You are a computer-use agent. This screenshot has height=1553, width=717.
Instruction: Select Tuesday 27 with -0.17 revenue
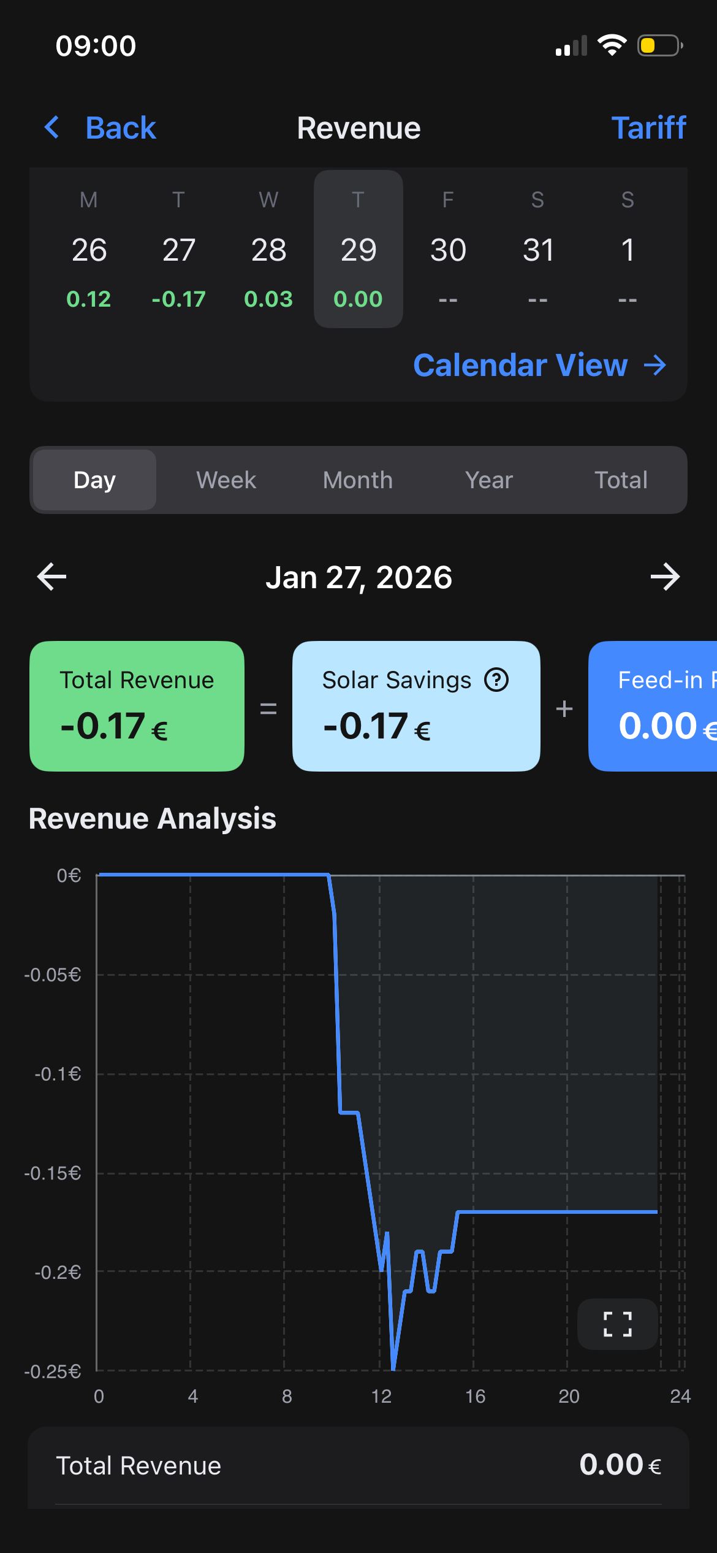pos(178,250)
